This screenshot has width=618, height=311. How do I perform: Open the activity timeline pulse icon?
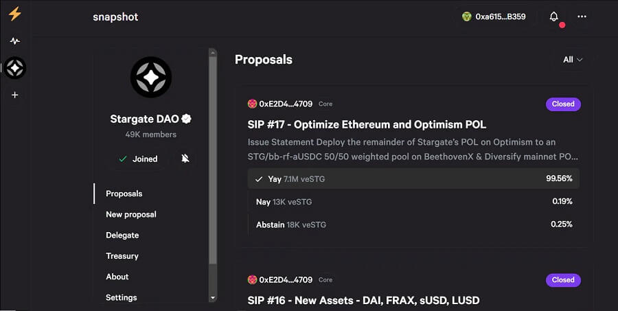tap(15, 41)
